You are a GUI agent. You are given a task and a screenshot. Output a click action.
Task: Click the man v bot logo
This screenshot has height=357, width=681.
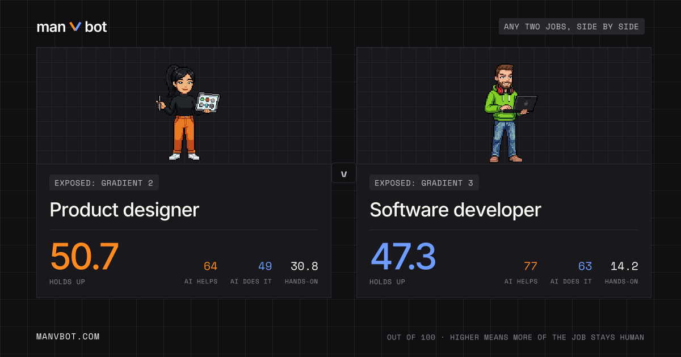click(x=72, y=27)
